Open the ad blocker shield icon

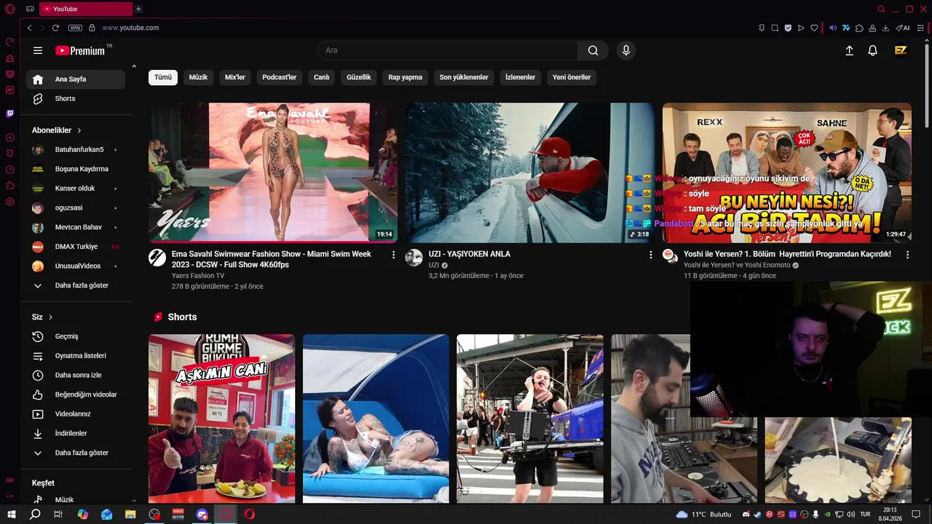[x=788, y=28]
